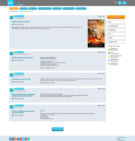
Task: Open 'Установить на хостинг сайт' project link
Action: pyautogui.click(x=21, y=79)
